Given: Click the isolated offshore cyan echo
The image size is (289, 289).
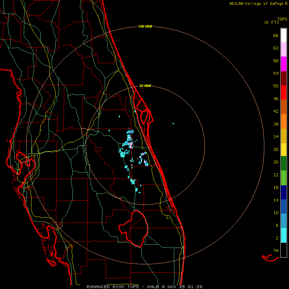Looking at the screenshot, I should click(x=173, y=124).
